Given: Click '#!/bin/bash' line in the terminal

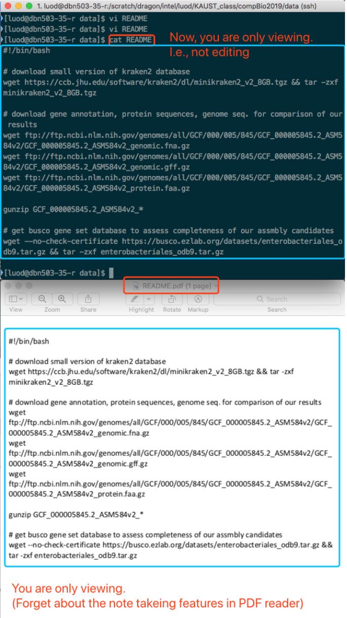Looking at the screenshot, I should [26, 50].
